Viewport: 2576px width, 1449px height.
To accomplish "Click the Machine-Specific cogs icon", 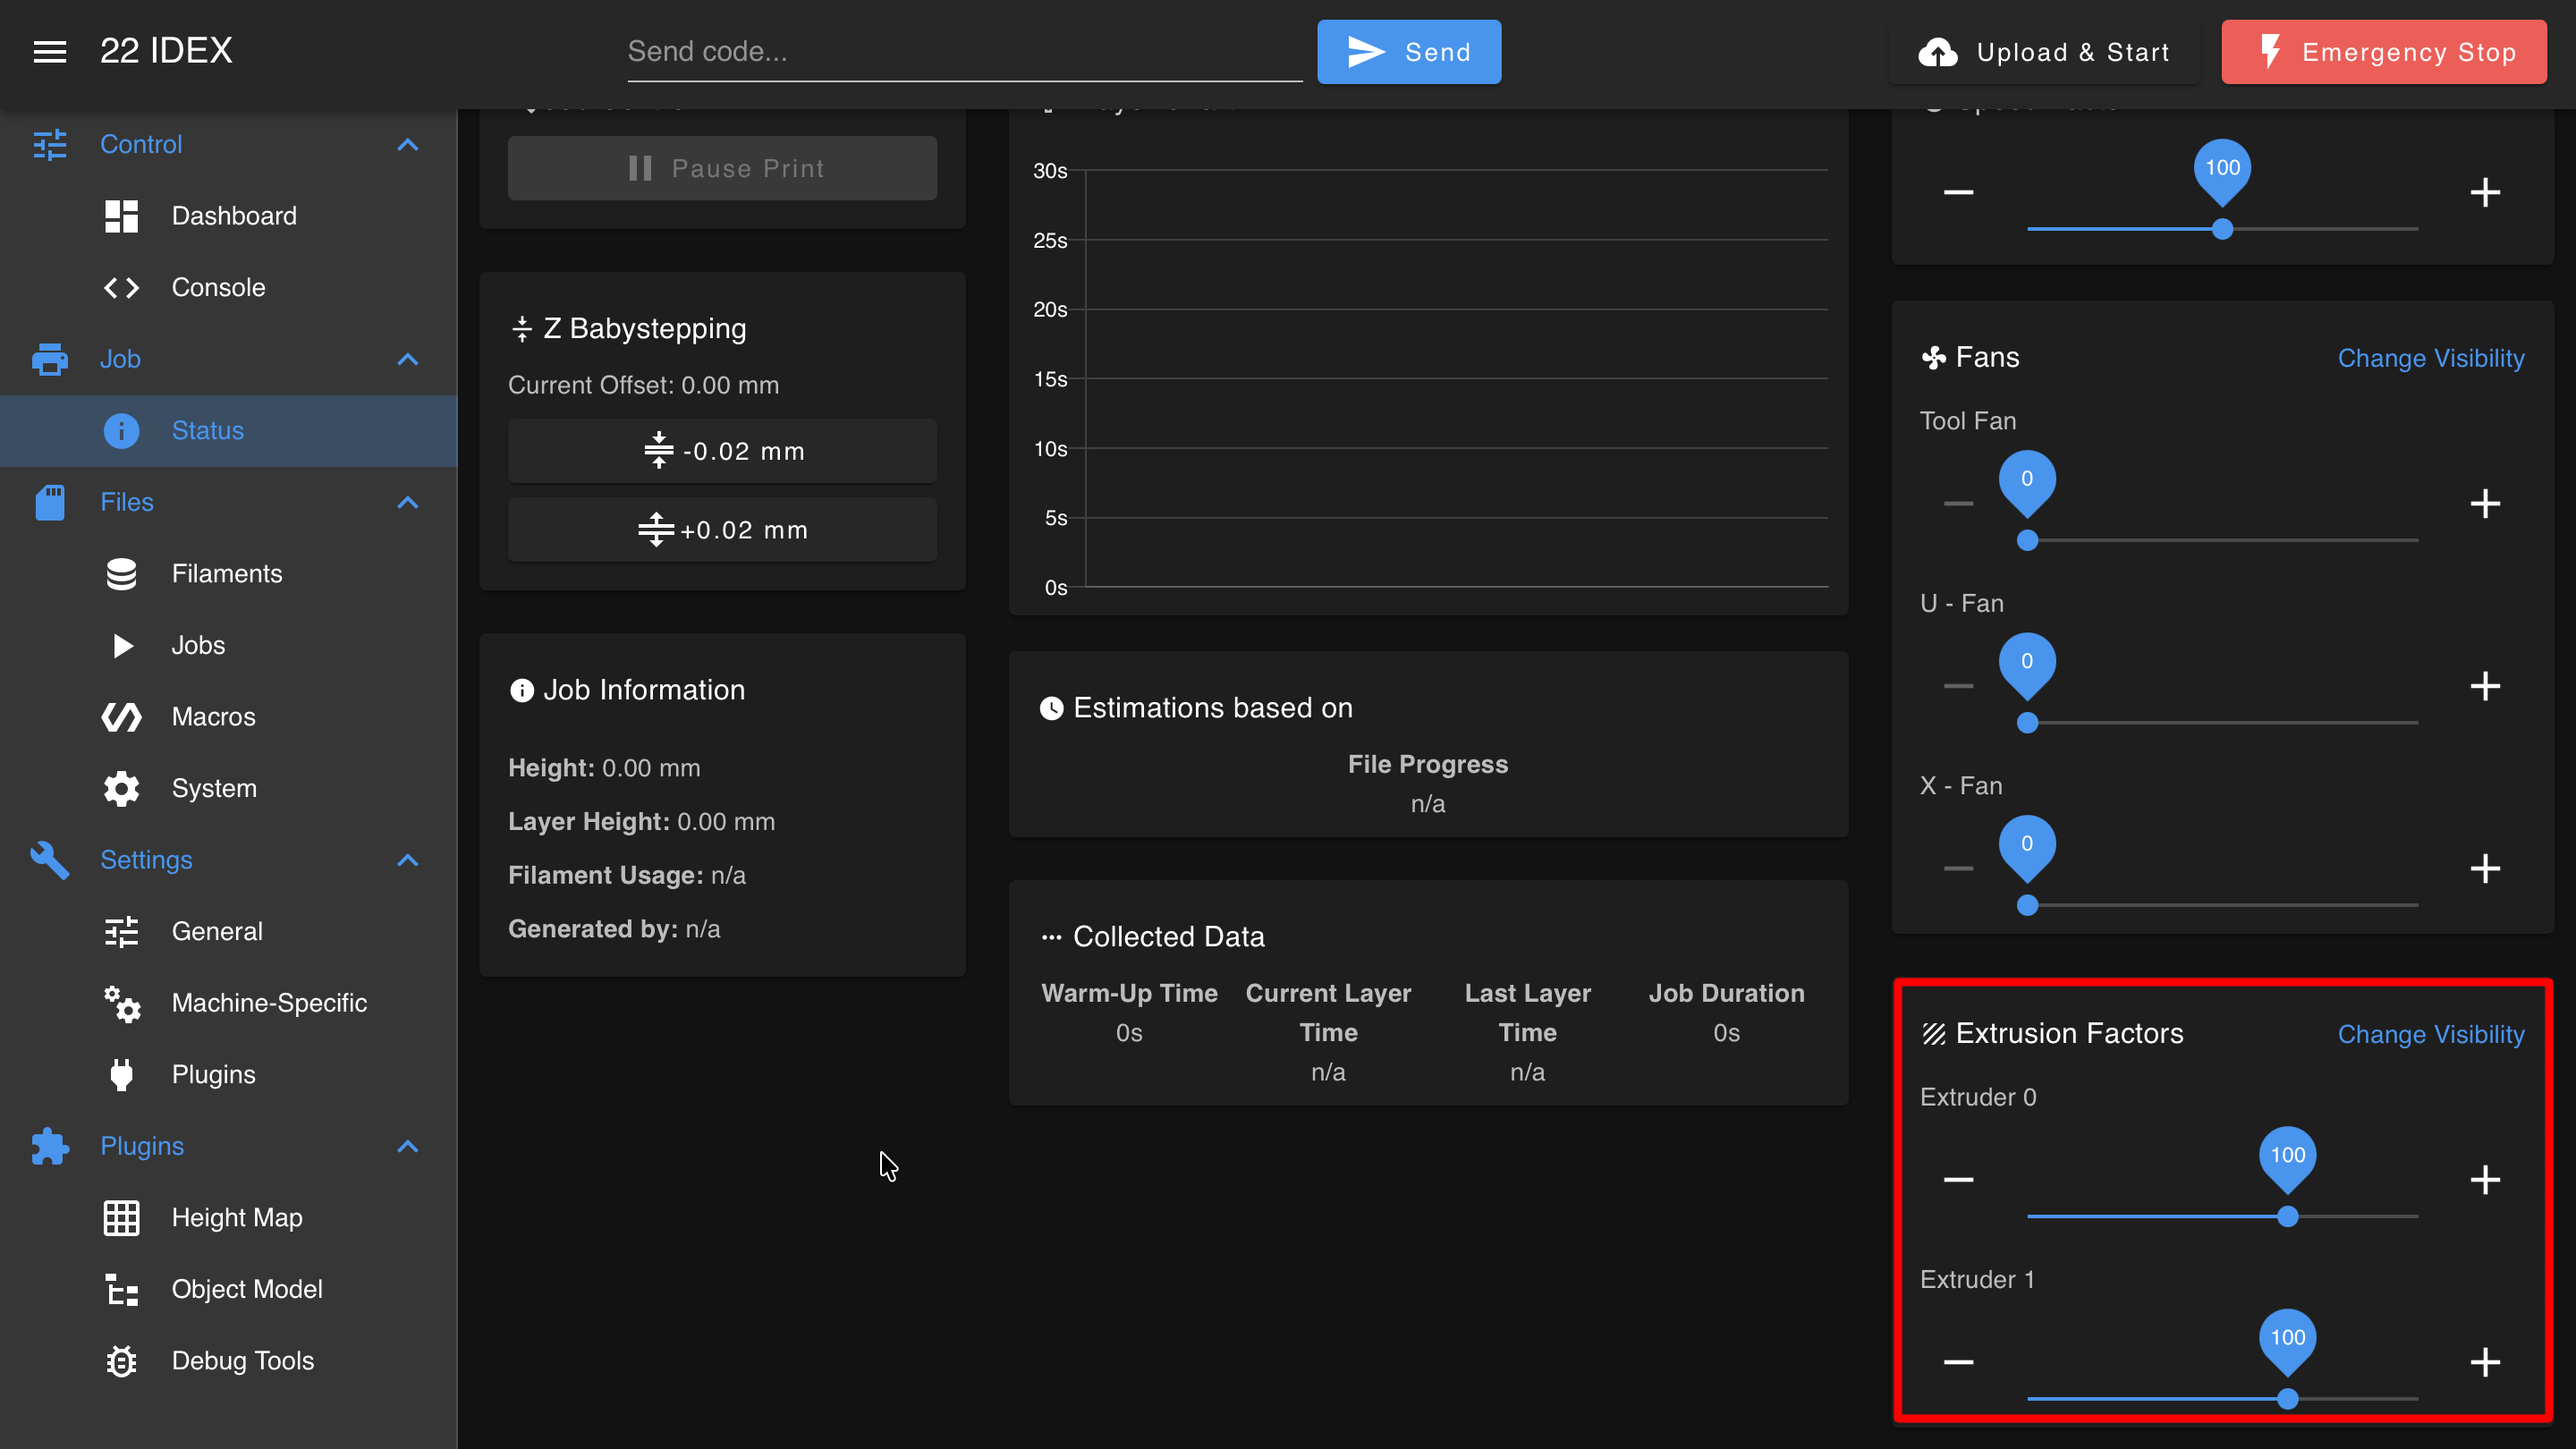I will (x=121, y=1003).
